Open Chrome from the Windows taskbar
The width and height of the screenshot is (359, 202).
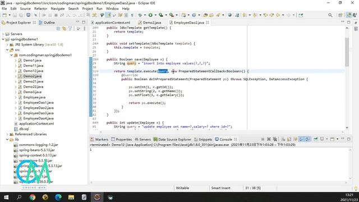(33, 197)
